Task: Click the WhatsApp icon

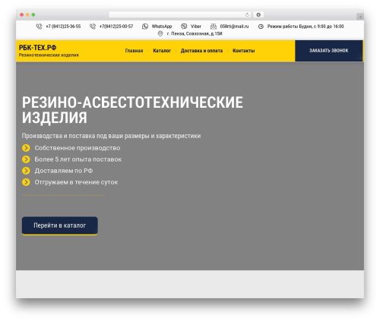Action: (x=145, y=27)
